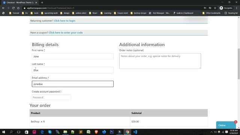Click the 'Click here to login' link
The image size is (240, 135).
(64, 21)
